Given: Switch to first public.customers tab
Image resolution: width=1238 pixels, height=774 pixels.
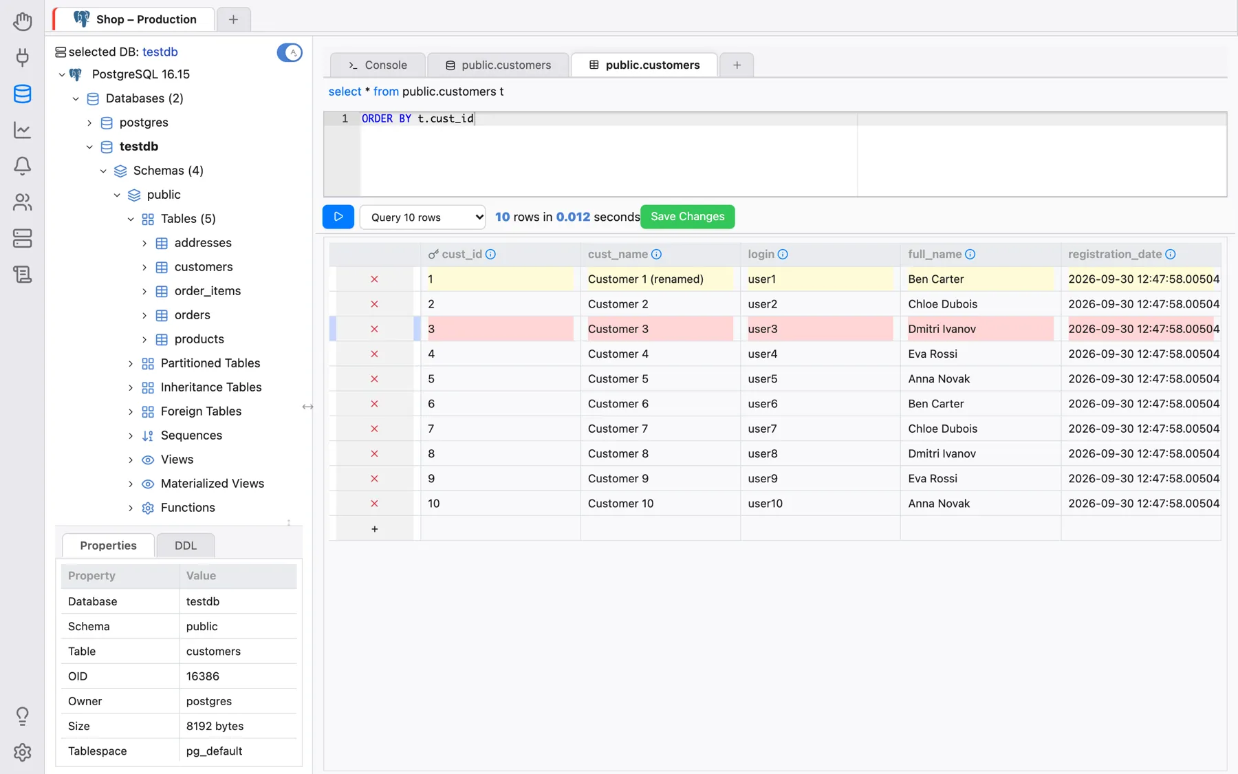Looking at the screenshot, I should pos(498,65).
